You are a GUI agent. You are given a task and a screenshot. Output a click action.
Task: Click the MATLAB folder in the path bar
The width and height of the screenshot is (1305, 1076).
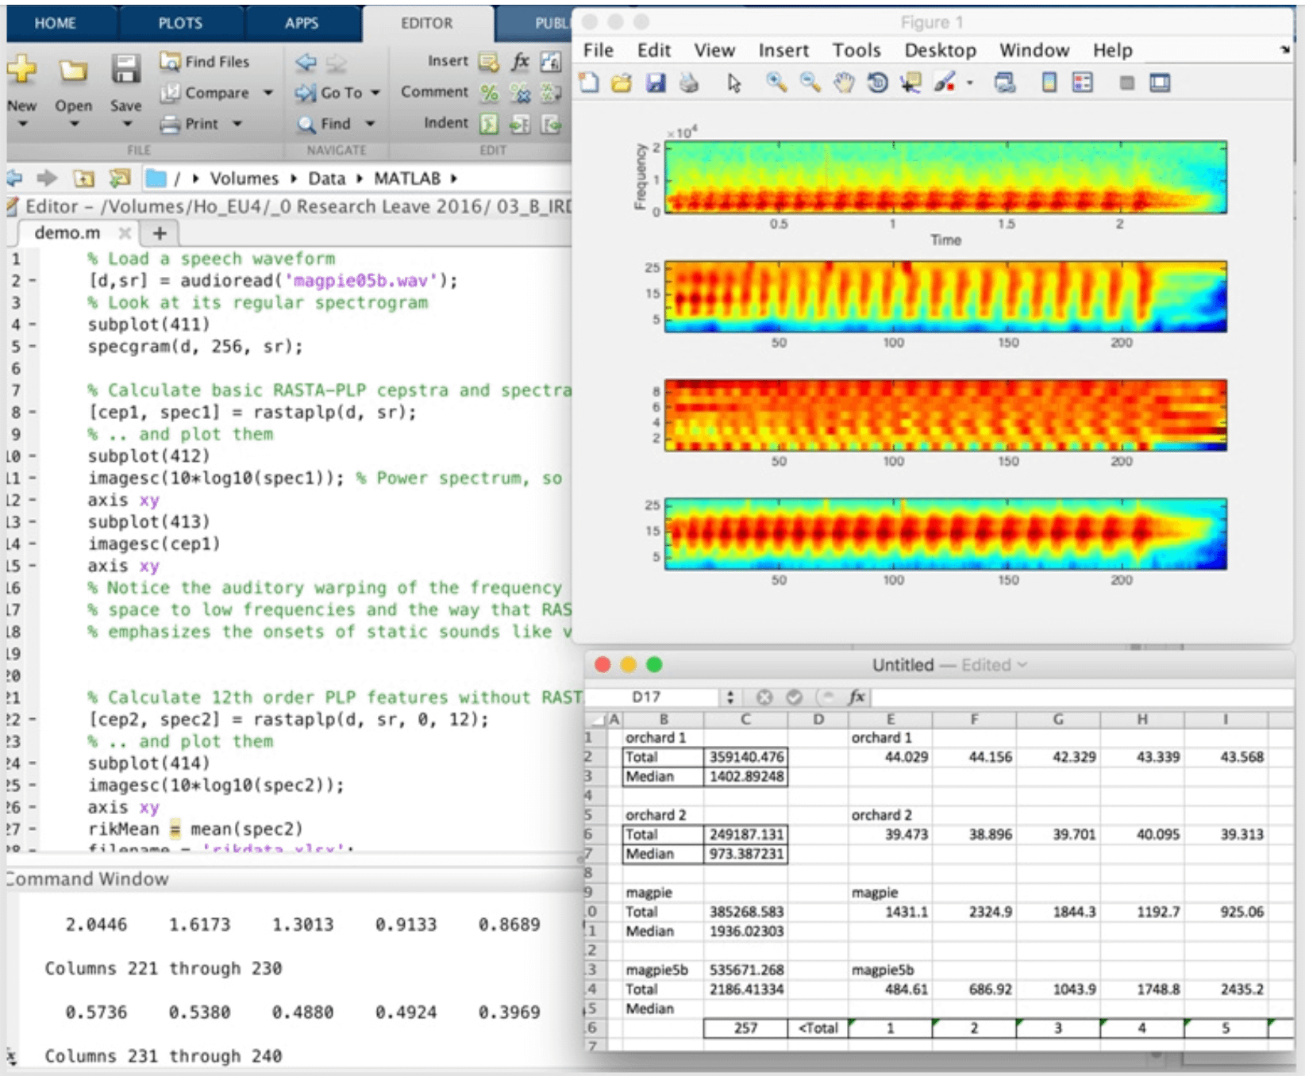[406, 179]
